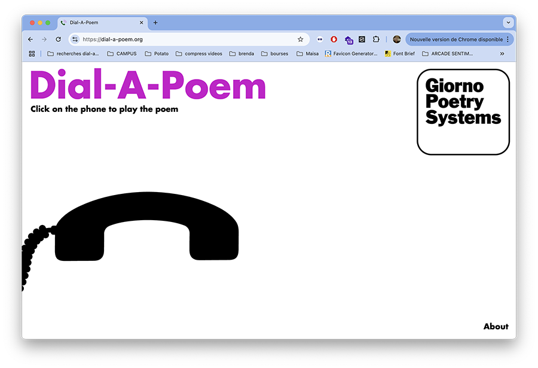Open the Chrome profile avatar
Screen dimensions: 538x368
[397, 39]
